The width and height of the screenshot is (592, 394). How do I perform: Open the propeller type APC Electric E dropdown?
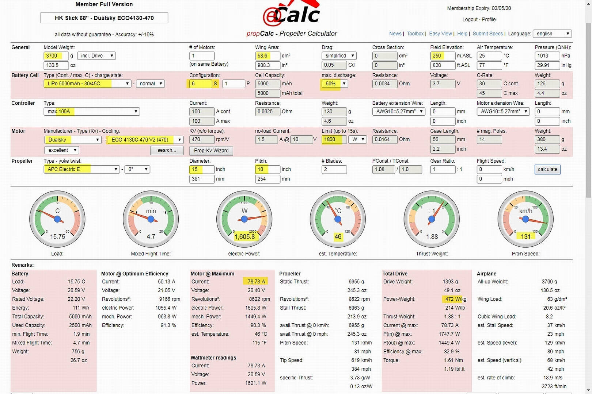[x=81, y=169]
